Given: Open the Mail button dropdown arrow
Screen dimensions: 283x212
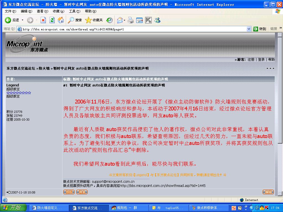Looking at the screenshot, I should 125,20.
